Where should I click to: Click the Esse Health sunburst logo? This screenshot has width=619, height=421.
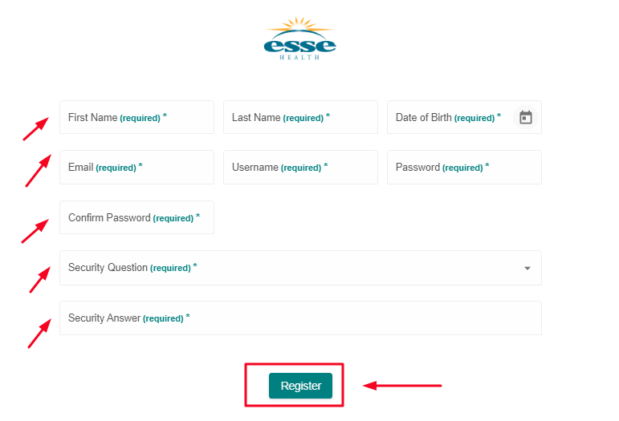pyautogui.click(x=300, y=38)
